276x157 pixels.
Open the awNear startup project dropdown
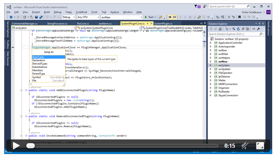pos(121,17)
